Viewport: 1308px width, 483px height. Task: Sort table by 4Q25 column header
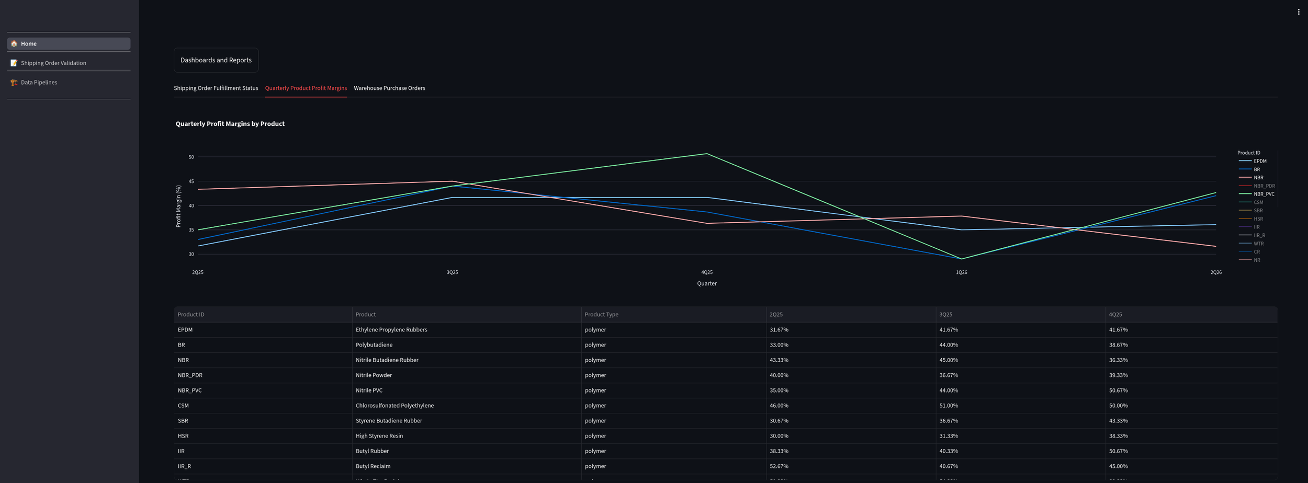[x=1191, y=314]
